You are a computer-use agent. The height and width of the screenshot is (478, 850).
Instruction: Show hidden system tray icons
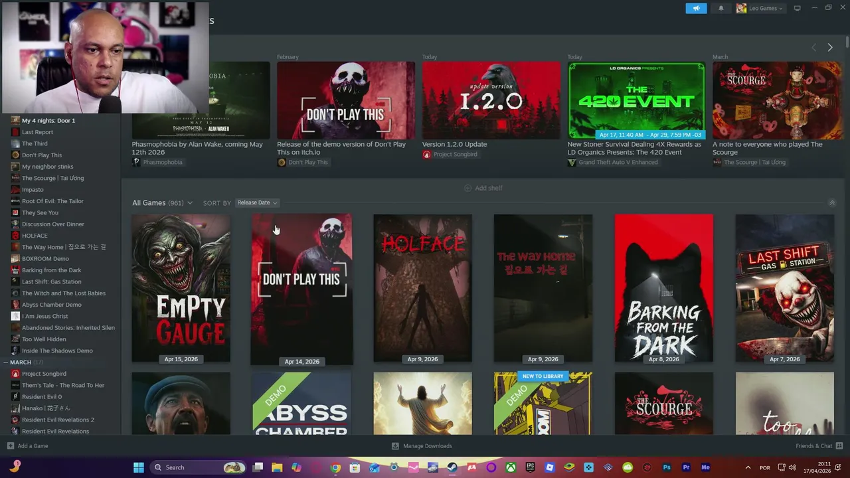tap(748, 467)
